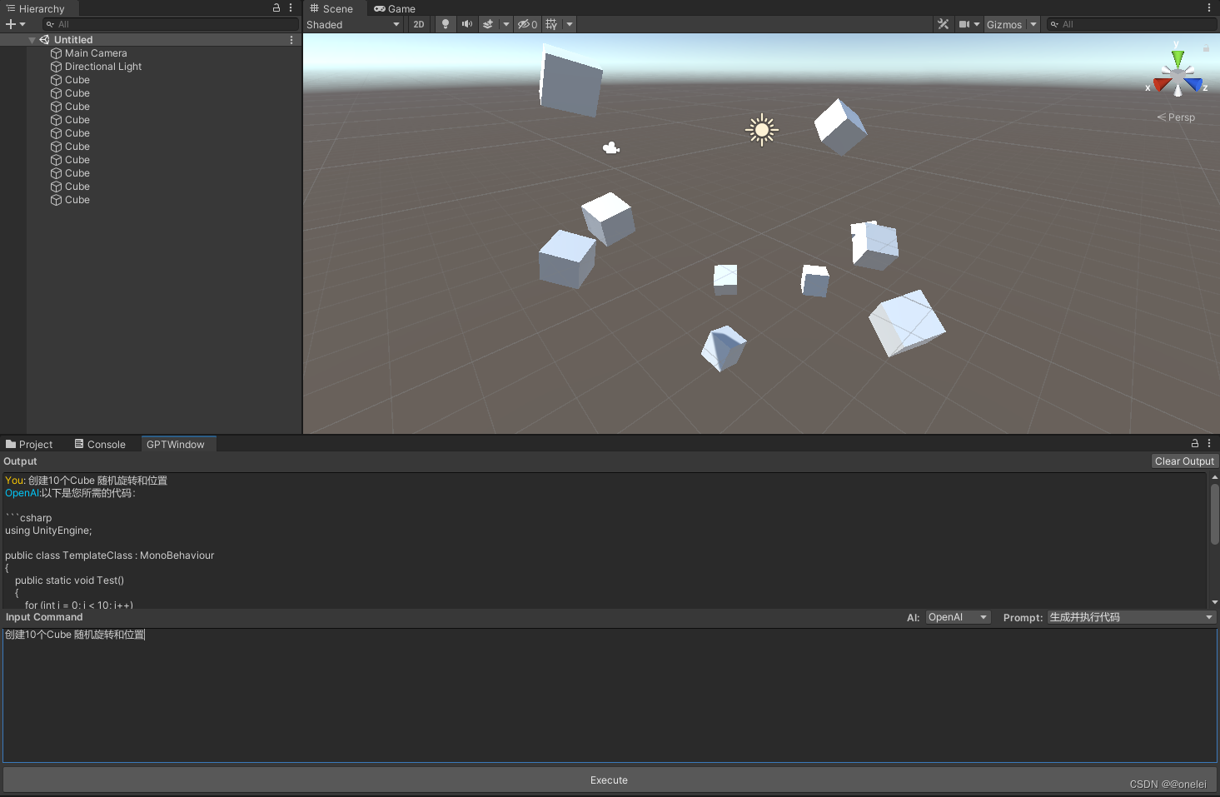
Task: Click 'public class TemplateClass' output line
Action: pos(109,555)
